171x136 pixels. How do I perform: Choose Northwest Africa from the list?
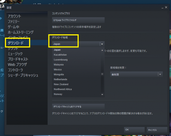point(63,89)
